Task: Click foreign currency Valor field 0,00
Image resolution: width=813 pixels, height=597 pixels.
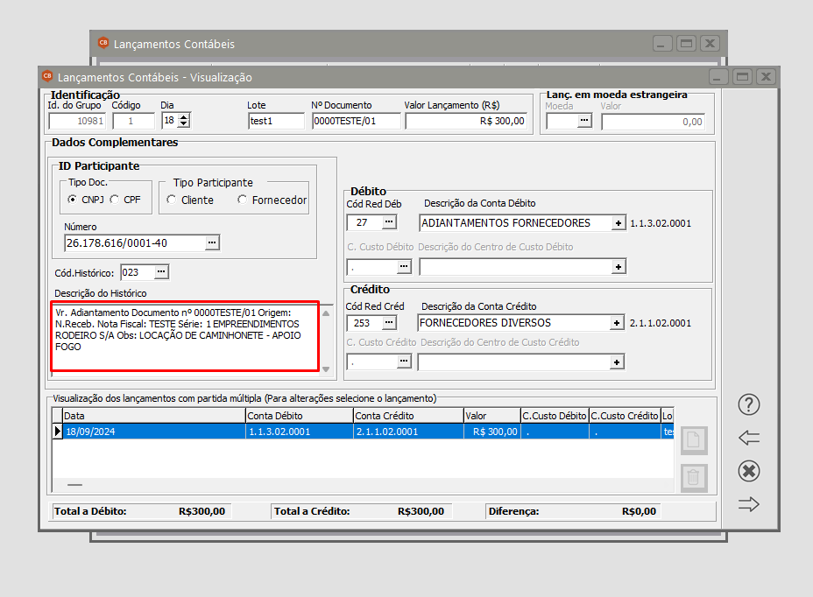Action: tap(654, 122)
